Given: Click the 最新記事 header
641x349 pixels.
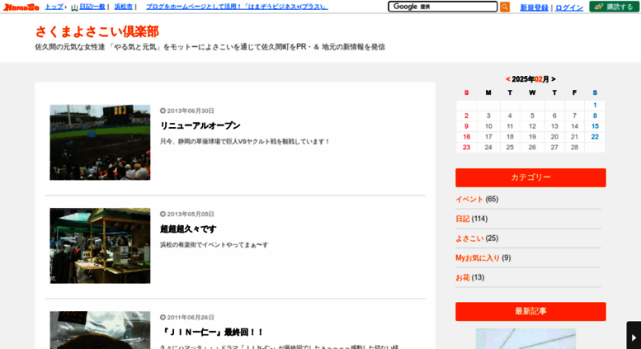Looking at the screenshot, I should pos(530,311).
